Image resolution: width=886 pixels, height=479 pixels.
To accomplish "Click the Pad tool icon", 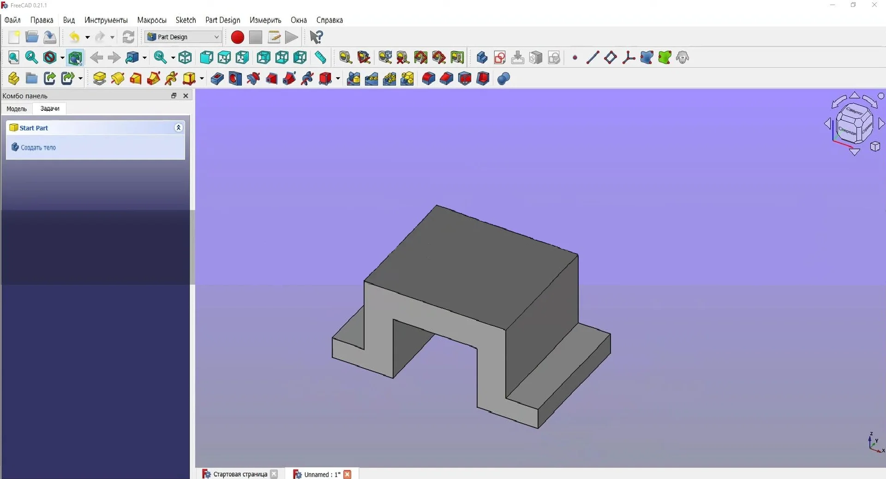I will coord(99,79).
